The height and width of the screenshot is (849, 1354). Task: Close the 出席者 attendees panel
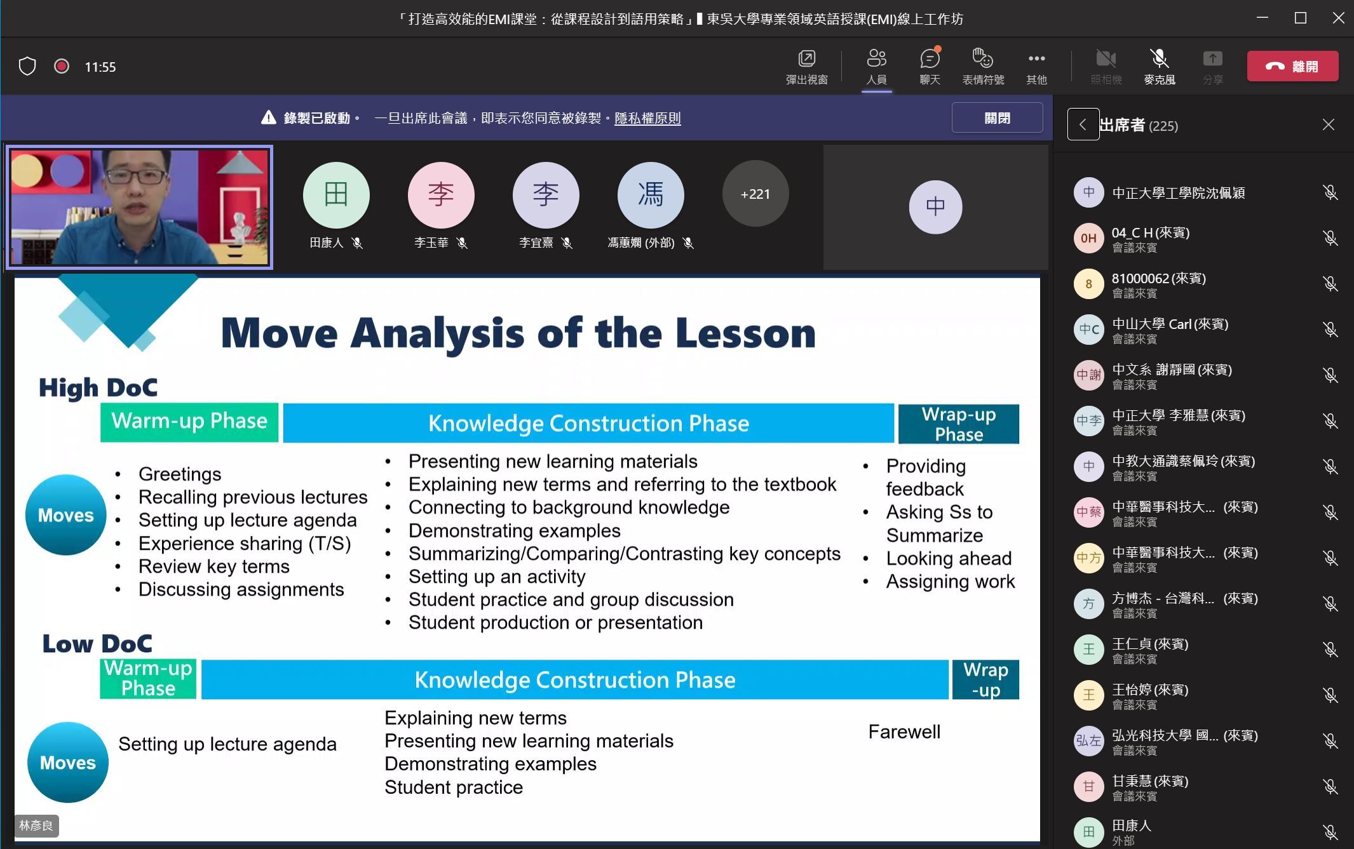tap(1328, 124)
